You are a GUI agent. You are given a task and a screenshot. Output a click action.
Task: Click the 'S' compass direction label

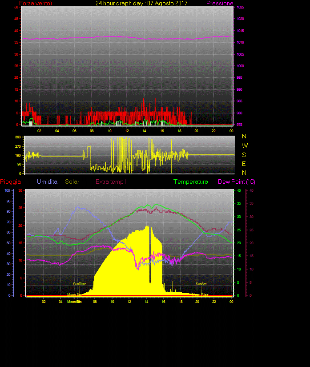244,155
